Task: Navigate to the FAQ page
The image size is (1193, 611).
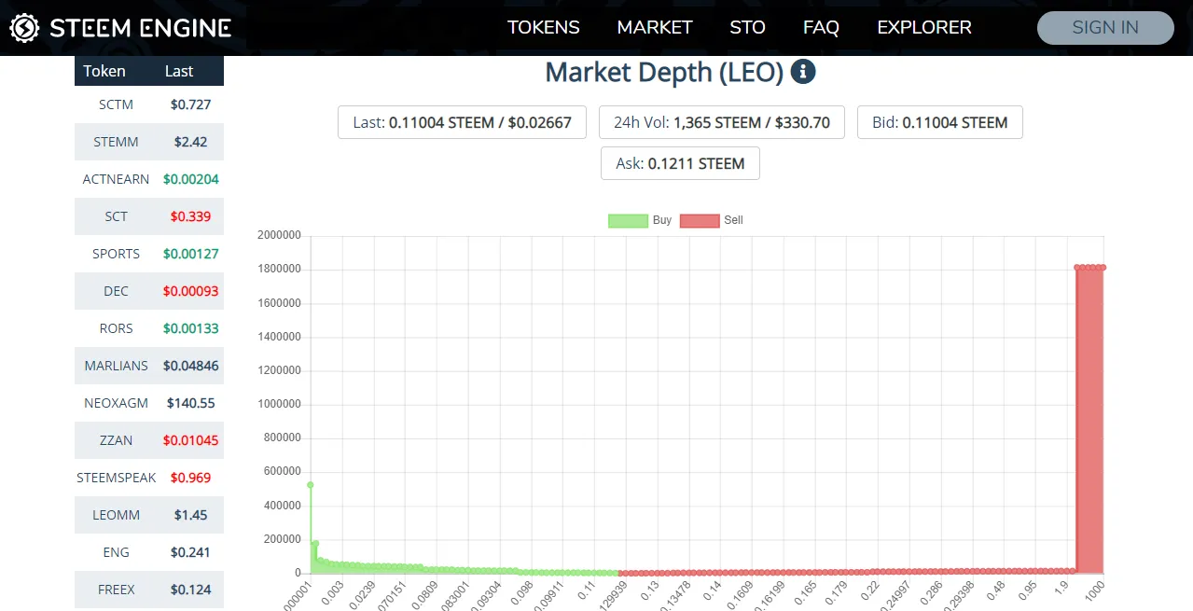Action: tap(821, 28)
